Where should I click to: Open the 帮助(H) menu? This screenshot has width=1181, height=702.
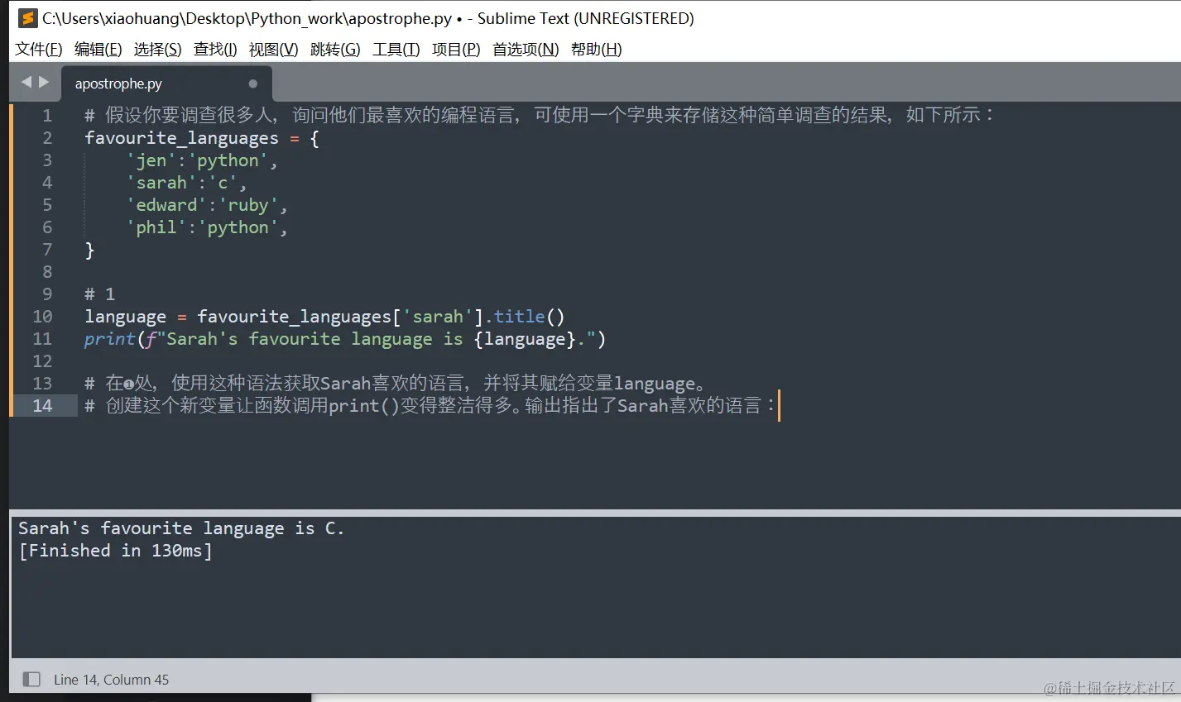click(596, 49)
